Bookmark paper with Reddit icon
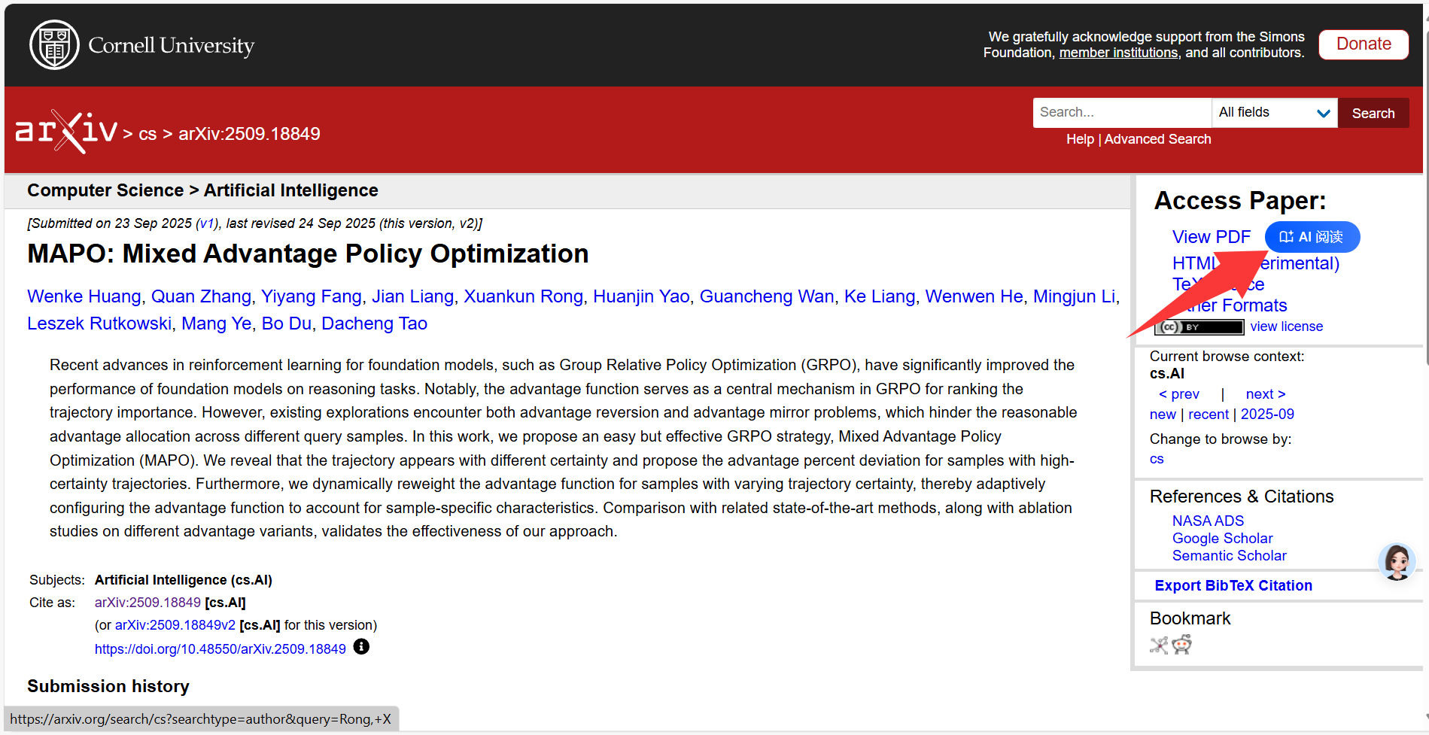Image resolution: width=1429 pixels, height=735 pixels. point(1182,645)
